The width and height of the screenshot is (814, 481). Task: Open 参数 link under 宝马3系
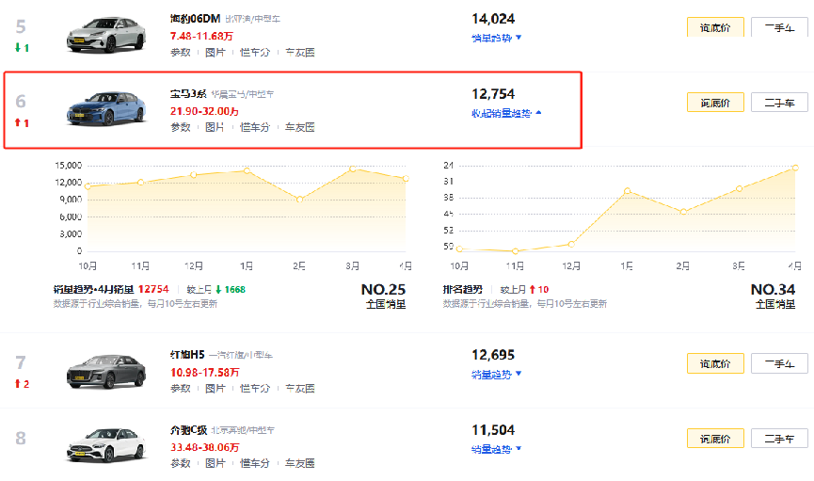[181, 127]
